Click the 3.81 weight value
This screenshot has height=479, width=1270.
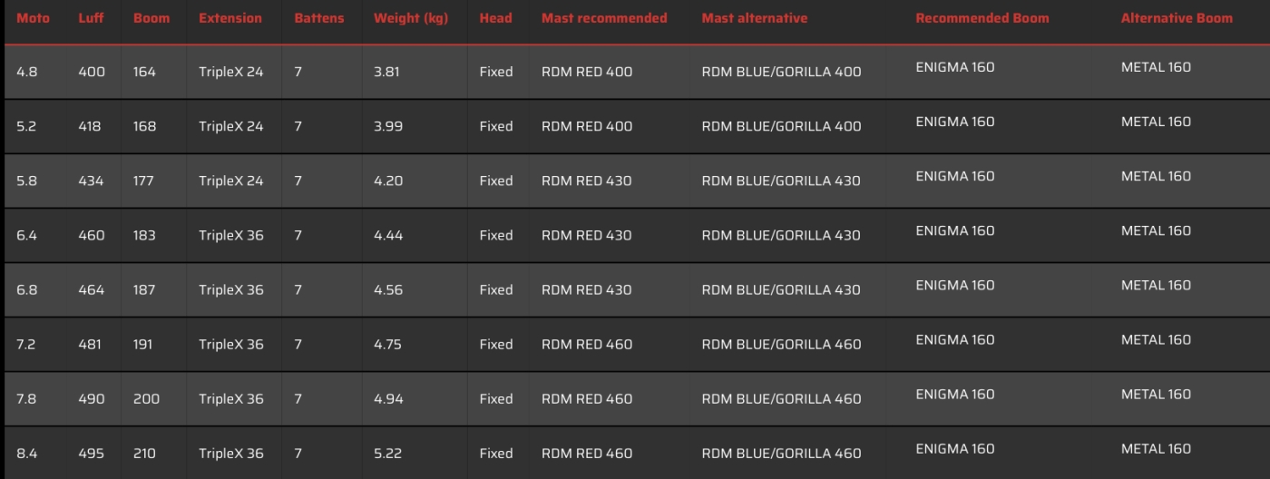(386, 72)
